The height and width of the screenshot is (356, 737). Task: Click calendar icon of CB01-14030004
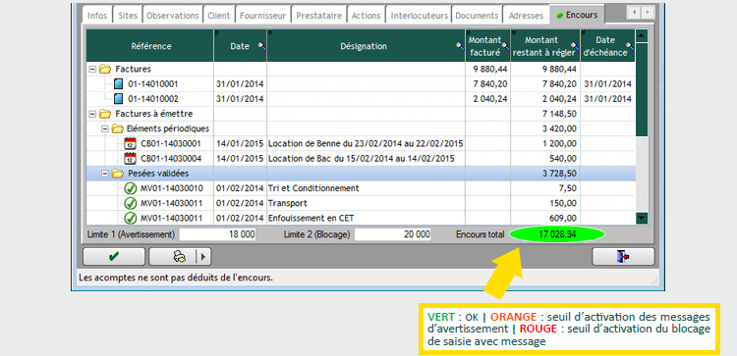[130, 159]
